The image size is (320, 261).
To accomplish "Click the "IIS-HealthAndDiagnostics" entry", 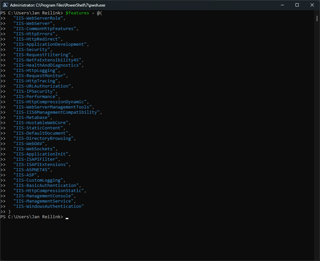I will (x=47, y=65).
